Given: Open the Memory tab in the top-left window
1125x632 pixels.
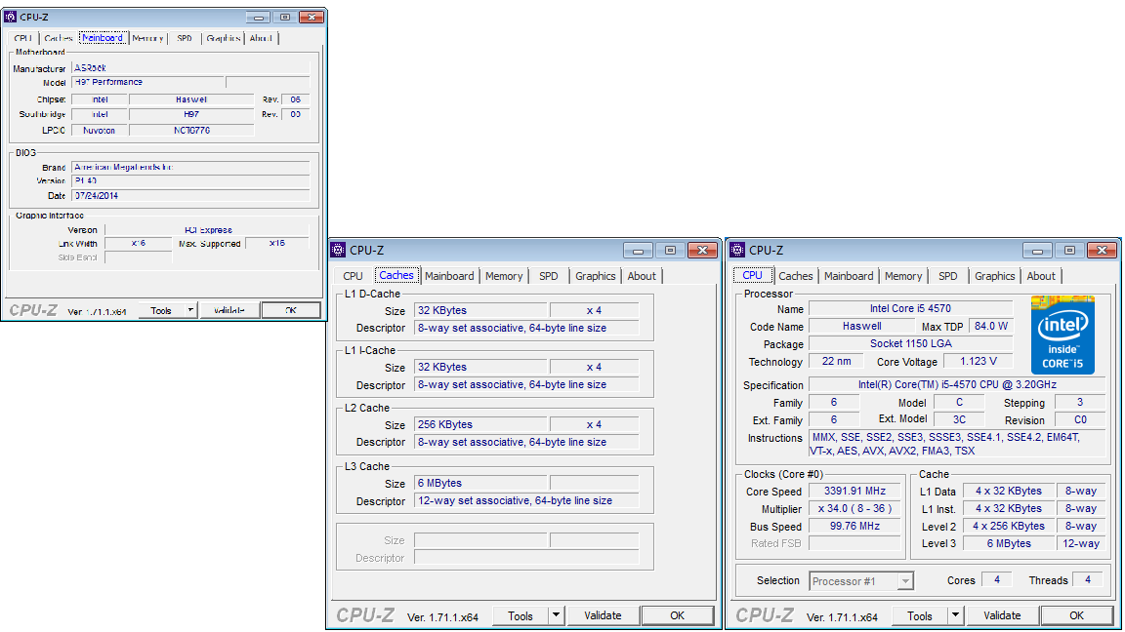Looking at the screenshot, I should point(147,38).
